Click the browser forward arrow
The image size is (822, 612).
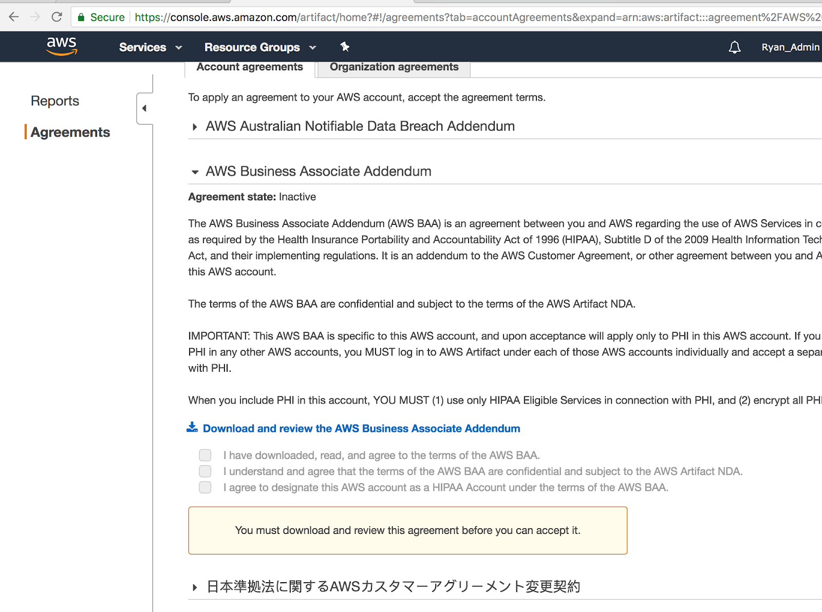(35, 17)
